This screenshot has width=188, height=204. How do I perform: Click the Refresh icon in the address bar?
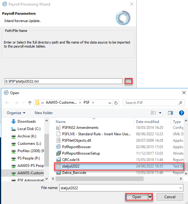tap(116, 103)
